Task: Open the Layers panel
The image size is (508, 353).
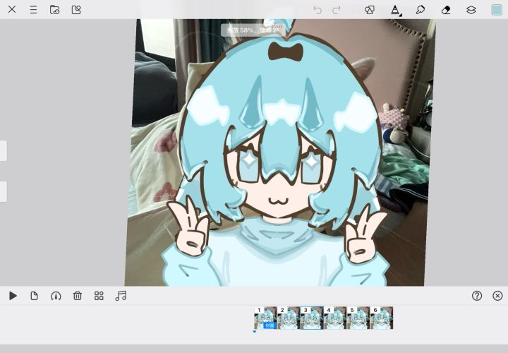Action: point(471,10)
